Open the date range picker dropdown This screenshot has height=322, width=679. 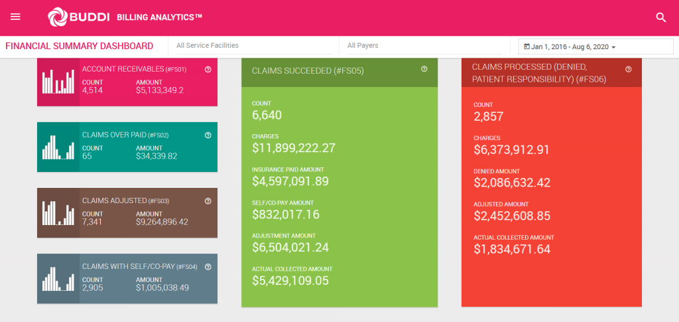pyautogui.click(x=596, y=46)
